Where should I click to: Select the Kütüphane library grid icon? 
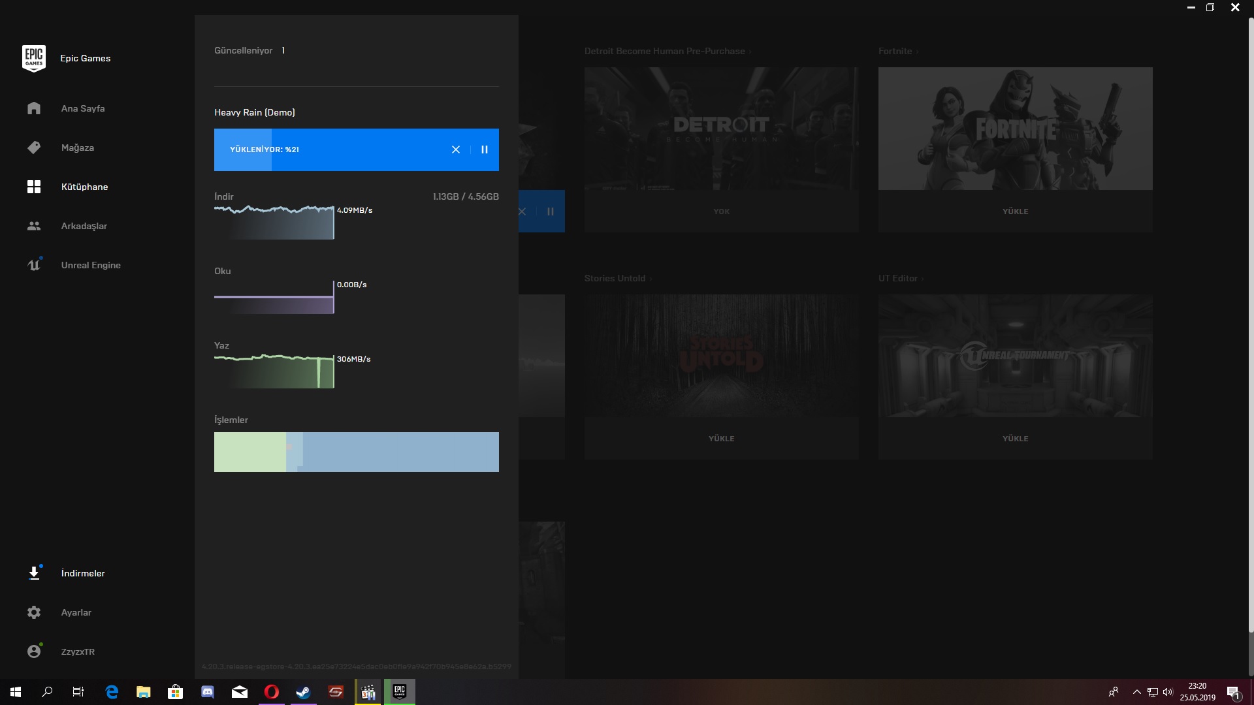(x=34, y=187)
